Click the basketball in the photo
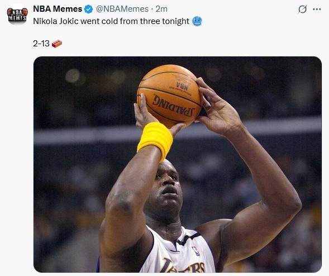 pyautogui.click(x=169, y=96)
